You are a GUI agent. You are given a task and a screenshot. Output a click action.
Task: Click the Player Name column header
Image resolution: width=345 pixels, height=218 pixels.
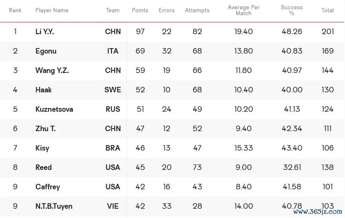tap(52, 11)
